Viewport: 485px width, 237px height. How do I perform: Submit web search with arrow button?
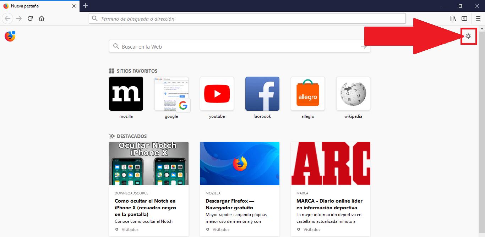(364, 46)
